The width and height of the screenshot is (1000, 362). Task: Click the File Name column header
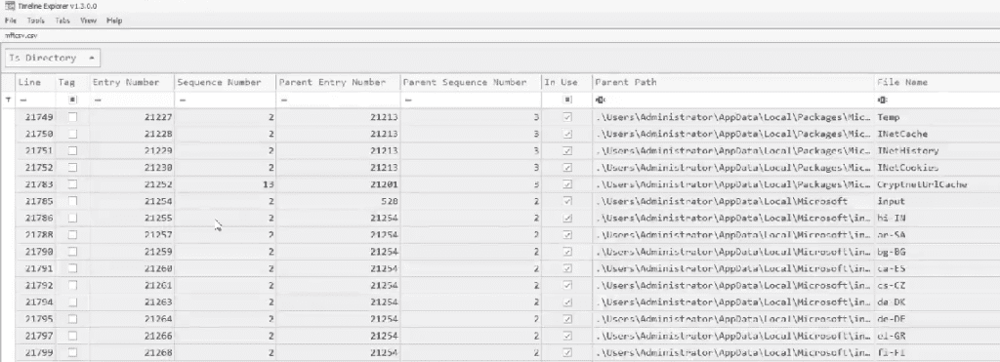937,82
